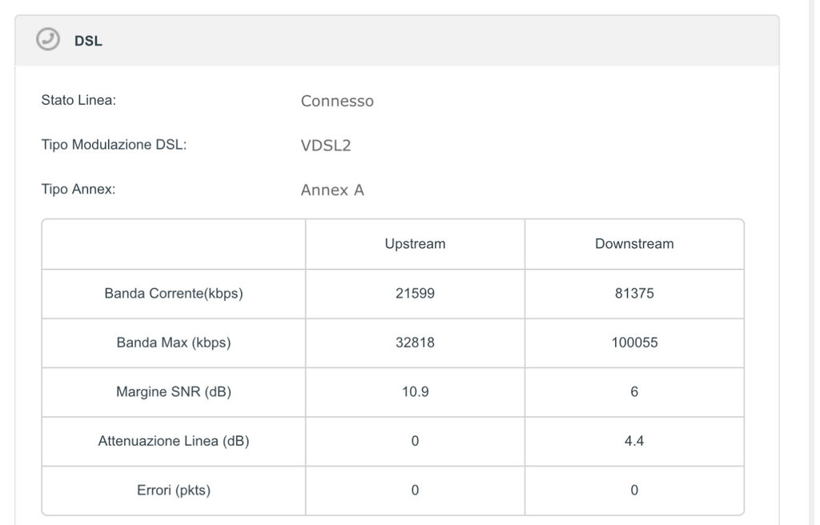Click the Upstream column header
820x525 pixels.
[x=415, y=243]
